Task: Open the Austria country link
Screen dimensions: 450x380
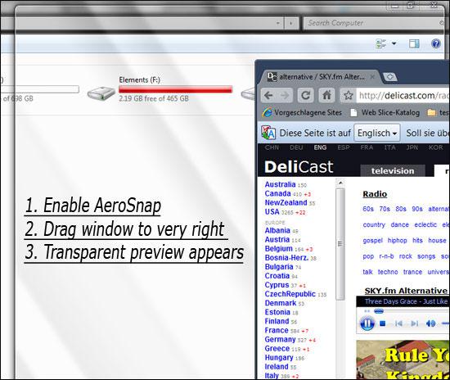Action: 277,239
